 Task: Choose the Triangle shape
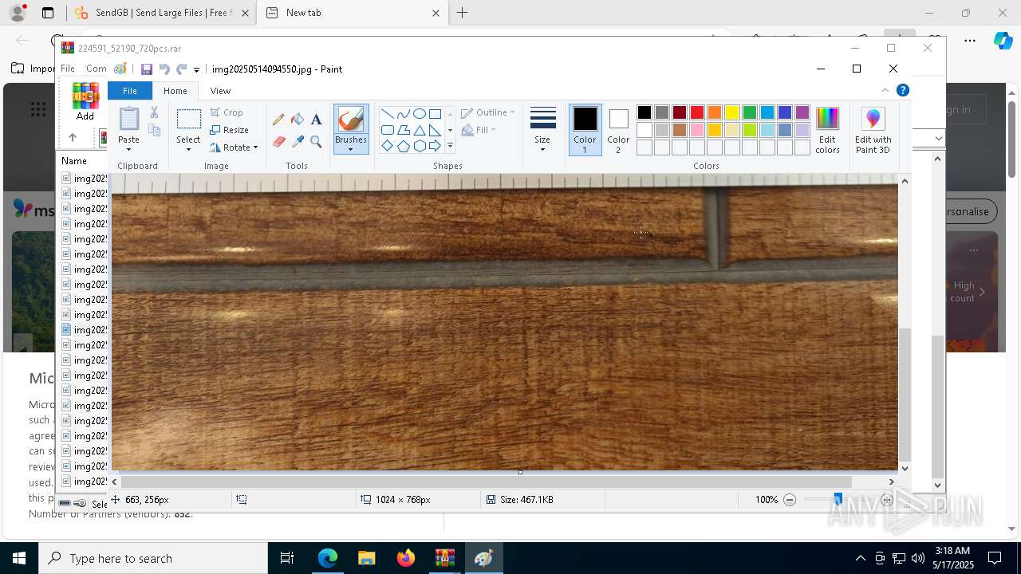420,130
